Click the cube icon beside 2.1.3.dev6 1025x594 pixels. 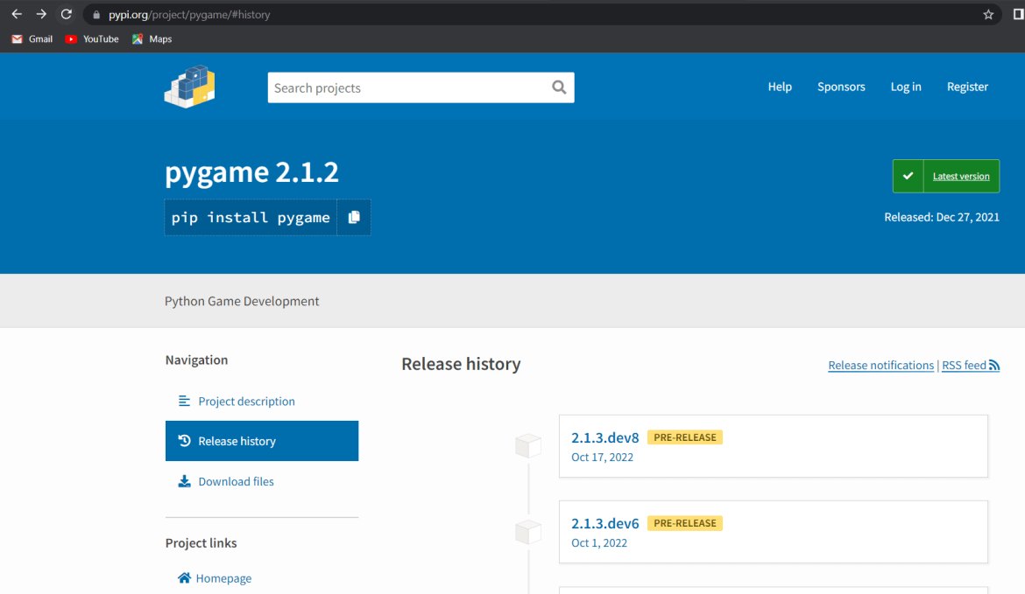[x=528, y=532]
